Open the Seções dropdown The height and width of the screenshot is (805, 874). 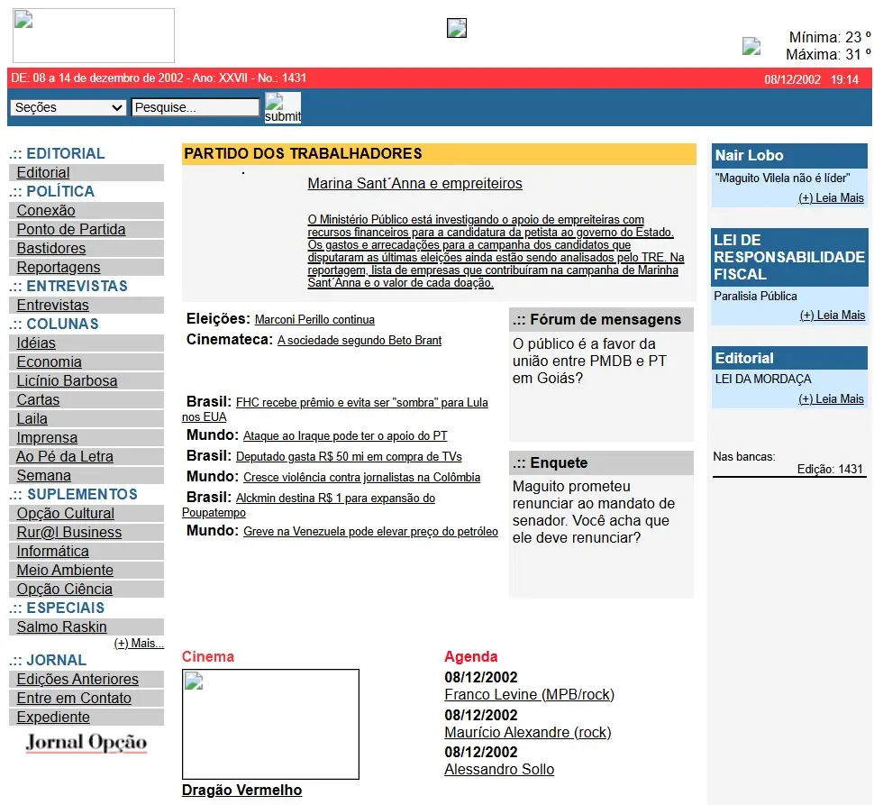point(68,107)
